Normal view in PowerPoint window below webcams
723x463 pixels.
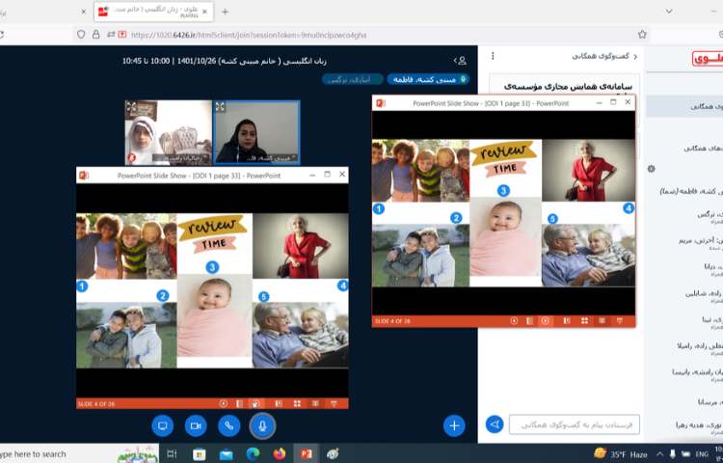279,403
